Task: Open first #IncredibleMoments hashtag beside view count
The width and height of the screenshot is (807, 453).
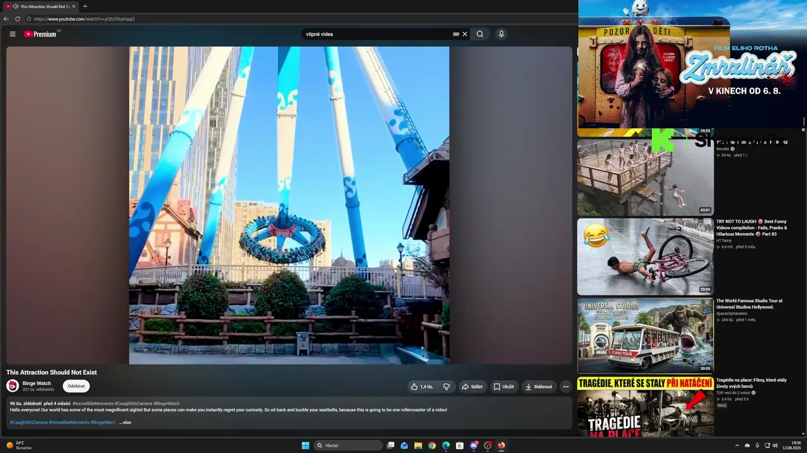Action: coord(93,403)
